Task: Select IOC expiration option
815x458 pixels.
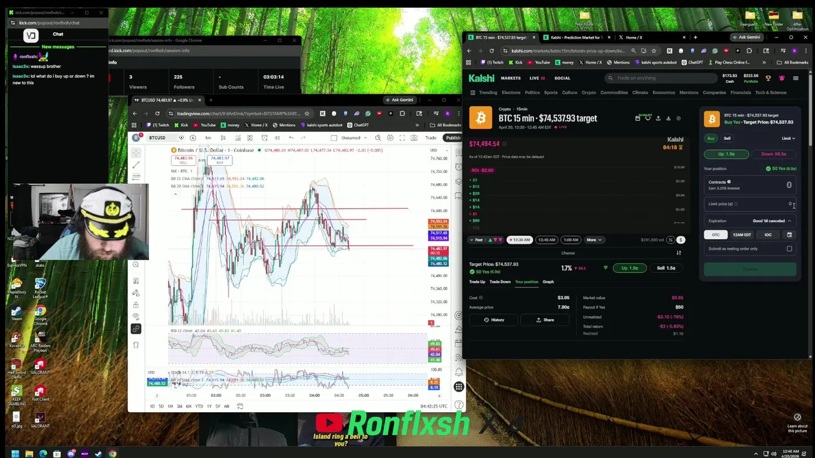Action: click(x=768, y=235)
